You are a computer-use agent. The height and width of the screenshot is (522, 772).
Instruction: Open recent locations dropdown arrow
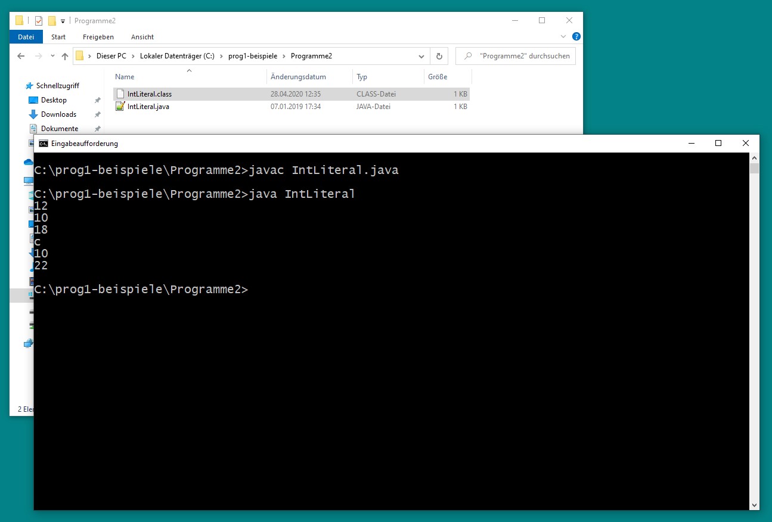coord(52,56)
